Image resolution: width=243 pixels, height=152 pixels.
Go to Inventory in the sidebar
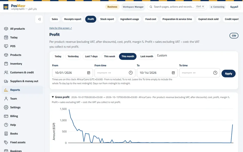[23, 64]
